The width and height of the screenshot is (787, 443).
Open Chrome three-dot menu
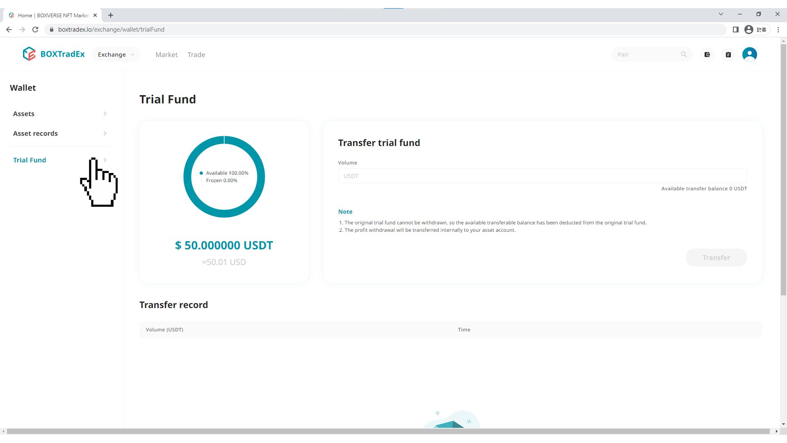pos(778,30)
